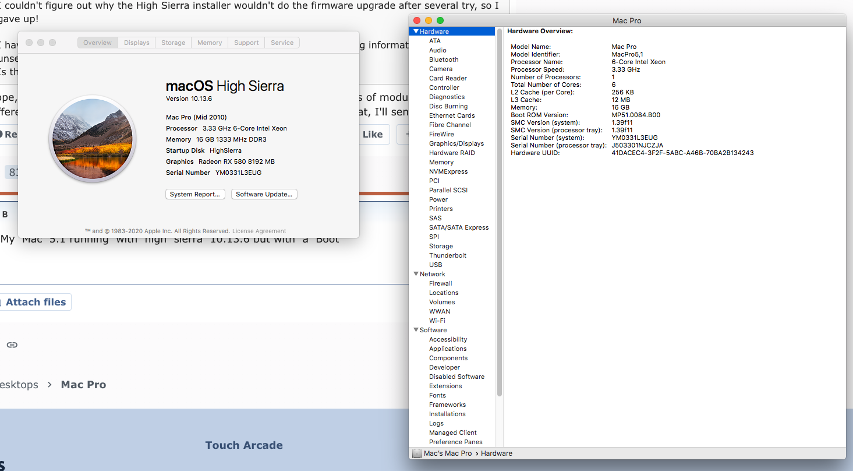Open the Support tab
This screenshot has width=853, height=471.
246,43
